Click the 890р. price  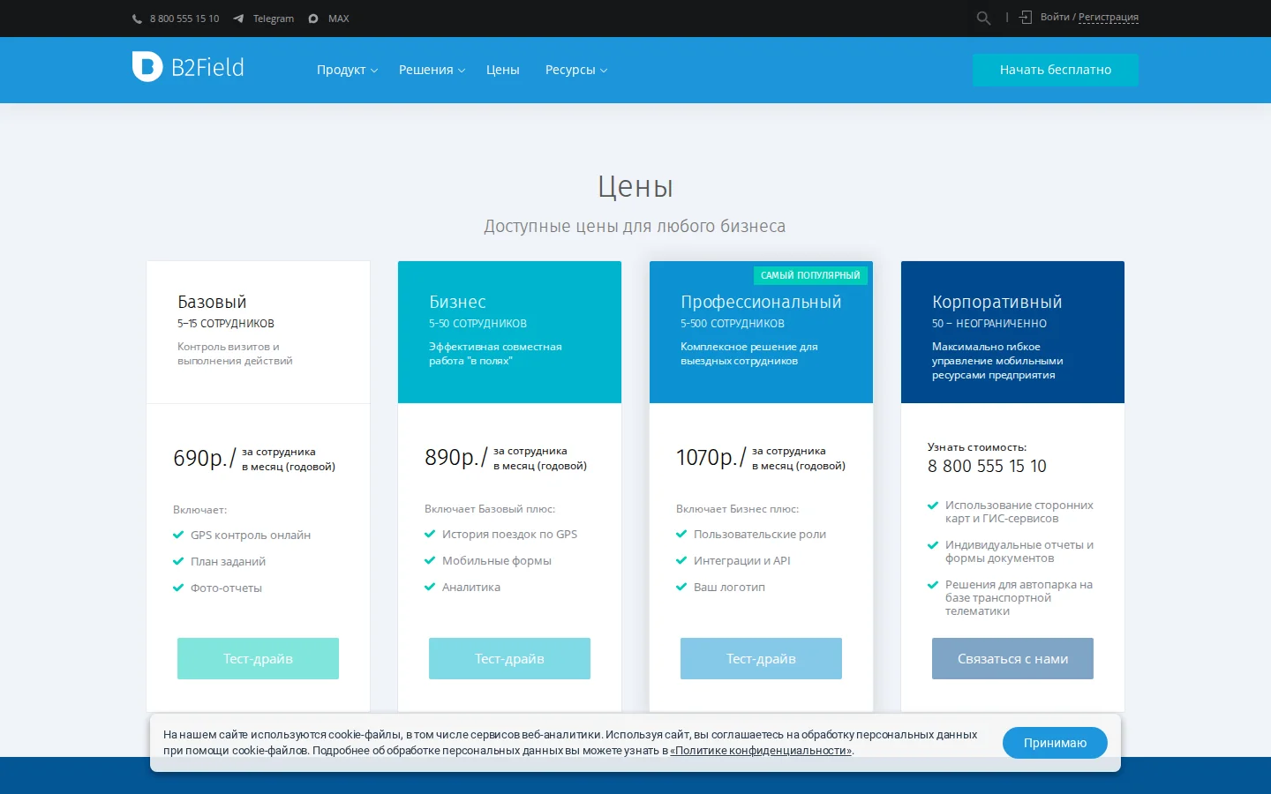[451, 457]
